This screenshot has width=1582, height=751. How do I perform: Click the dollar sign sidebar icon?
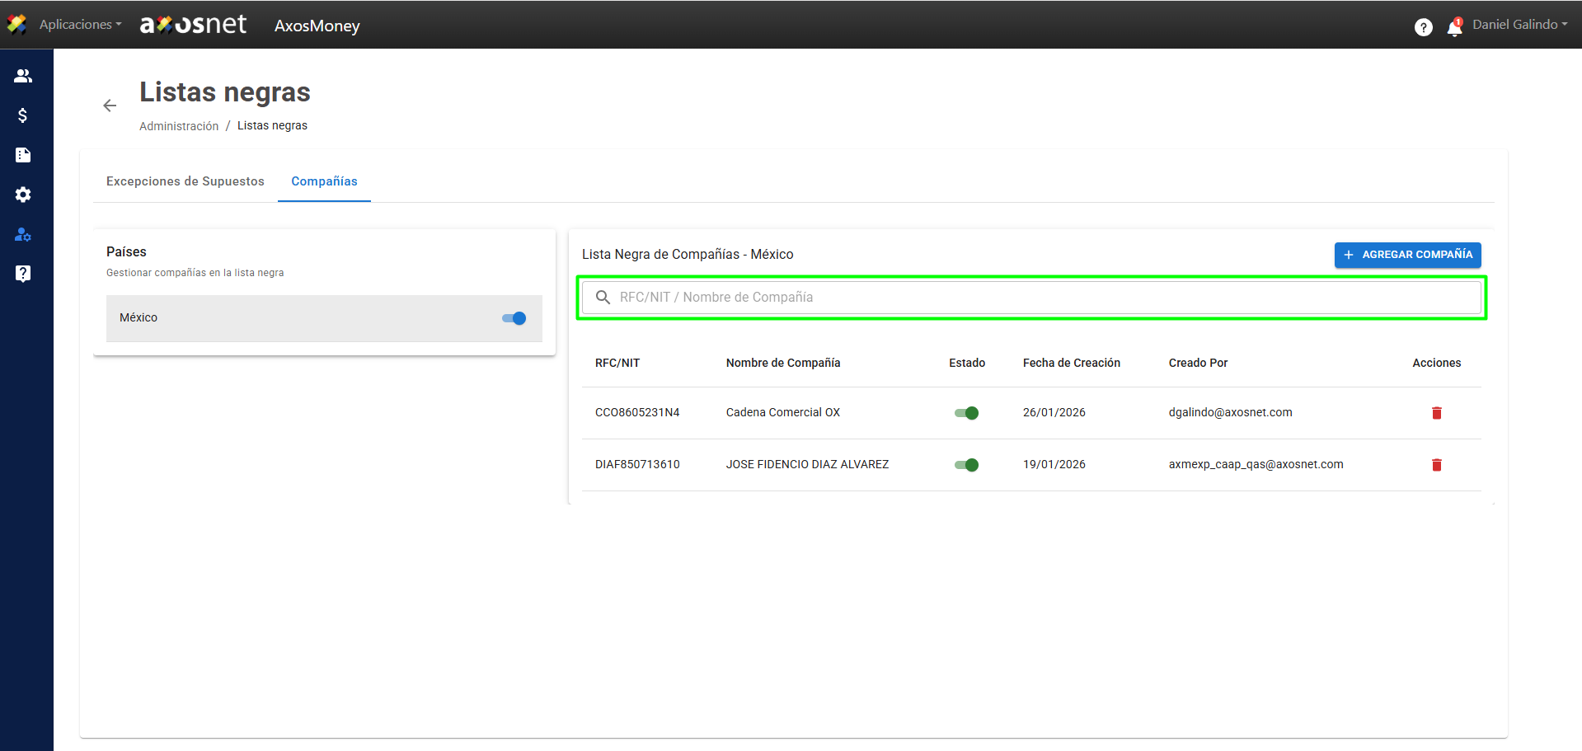[23, 115]
